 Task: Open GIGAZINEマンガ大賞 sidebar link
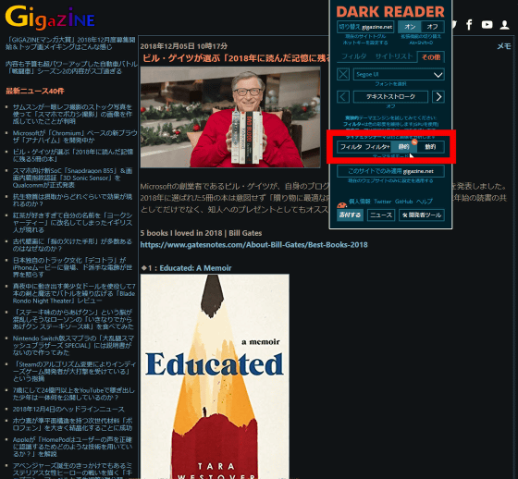click(x=70, y=43)
